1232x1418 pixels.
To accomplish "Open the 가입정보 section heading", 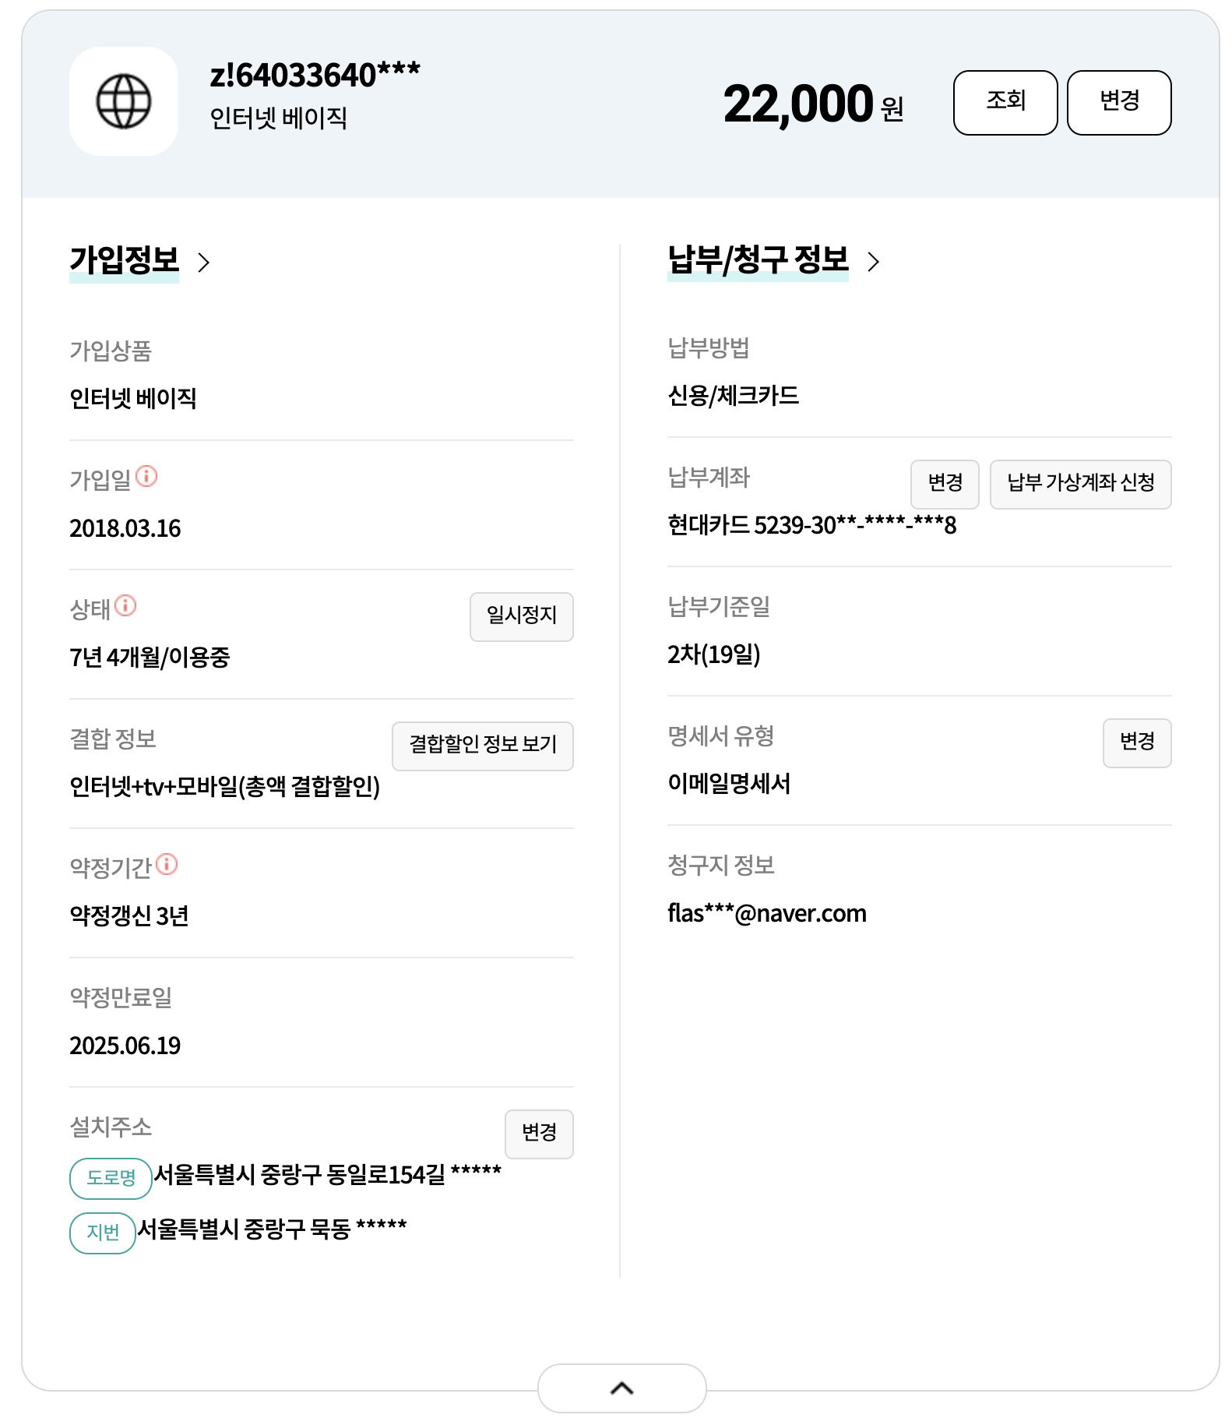I will pos(125,261).
